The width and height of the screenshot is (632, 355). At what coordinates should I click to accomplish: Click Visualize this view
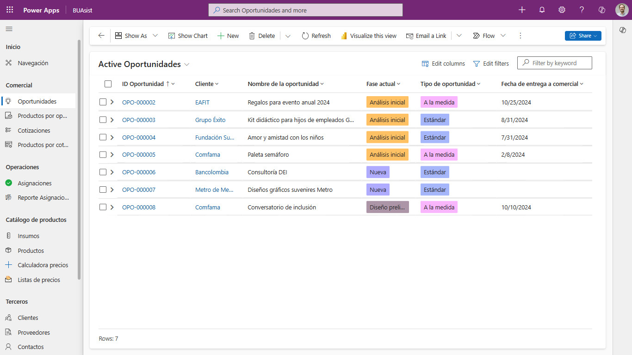click(369, 36)
